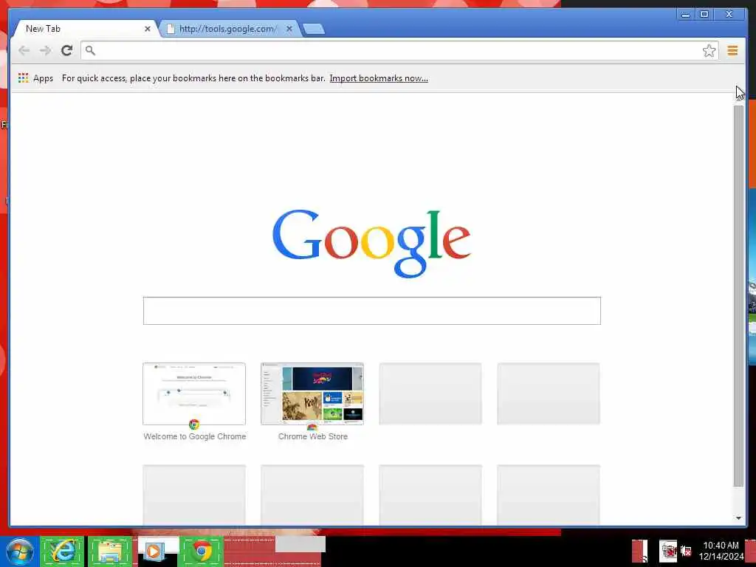Reload the current page
The image size is (756, 567).
point(66,50)
